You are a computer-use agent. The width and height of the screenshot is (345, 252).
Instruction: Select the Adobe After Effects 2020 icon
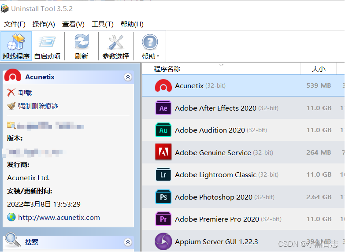[163, 108]
